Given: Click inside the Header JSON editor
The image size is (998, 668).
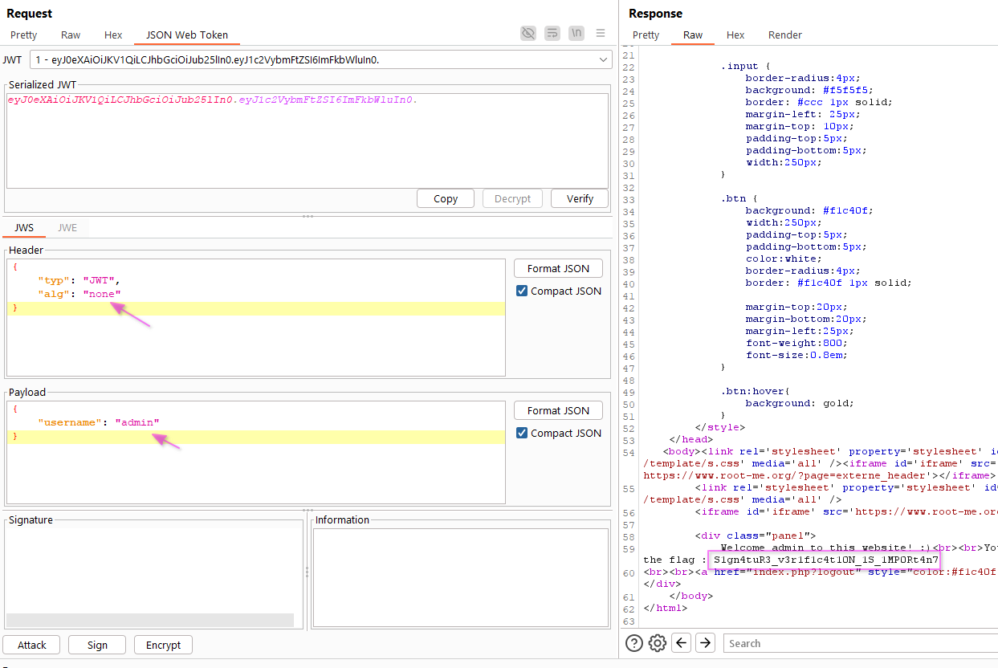Looking at the screenshot, I should 256,317.
